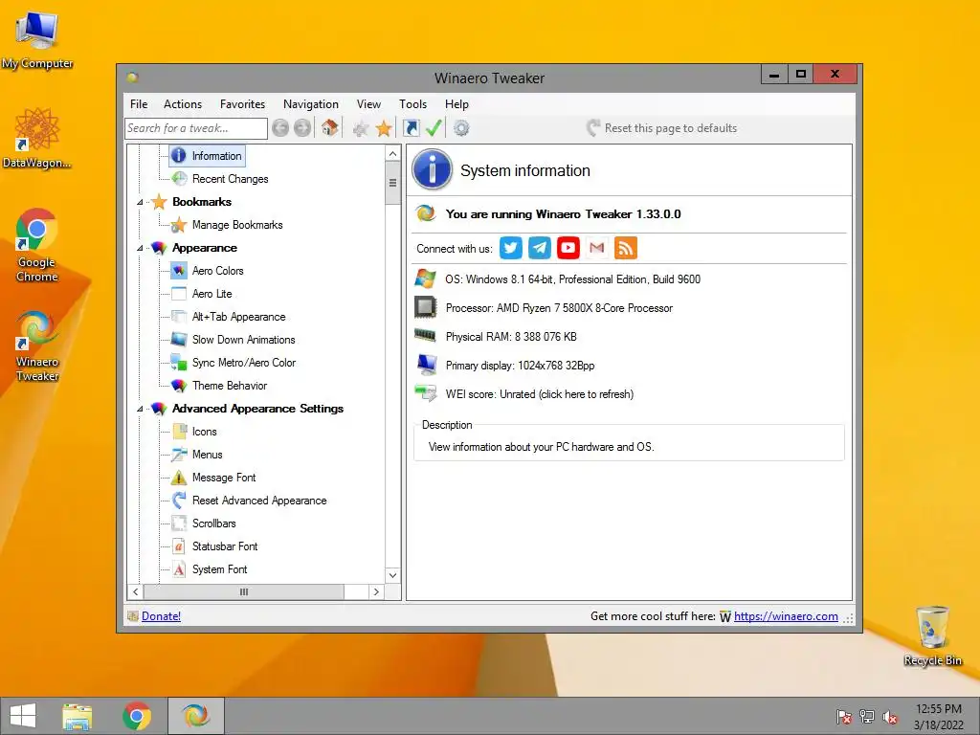Open File Explorer from the taskbar
The height and width of the screenshot is (735, 980).
point(78,716)
